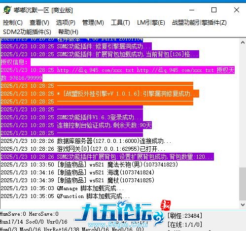Viewport: 246px width, 231px height.
Task: Open the 工具(T) menu
Action: [x=120, y=23]
